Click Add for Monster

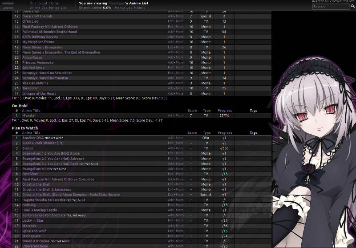(171, 116)
